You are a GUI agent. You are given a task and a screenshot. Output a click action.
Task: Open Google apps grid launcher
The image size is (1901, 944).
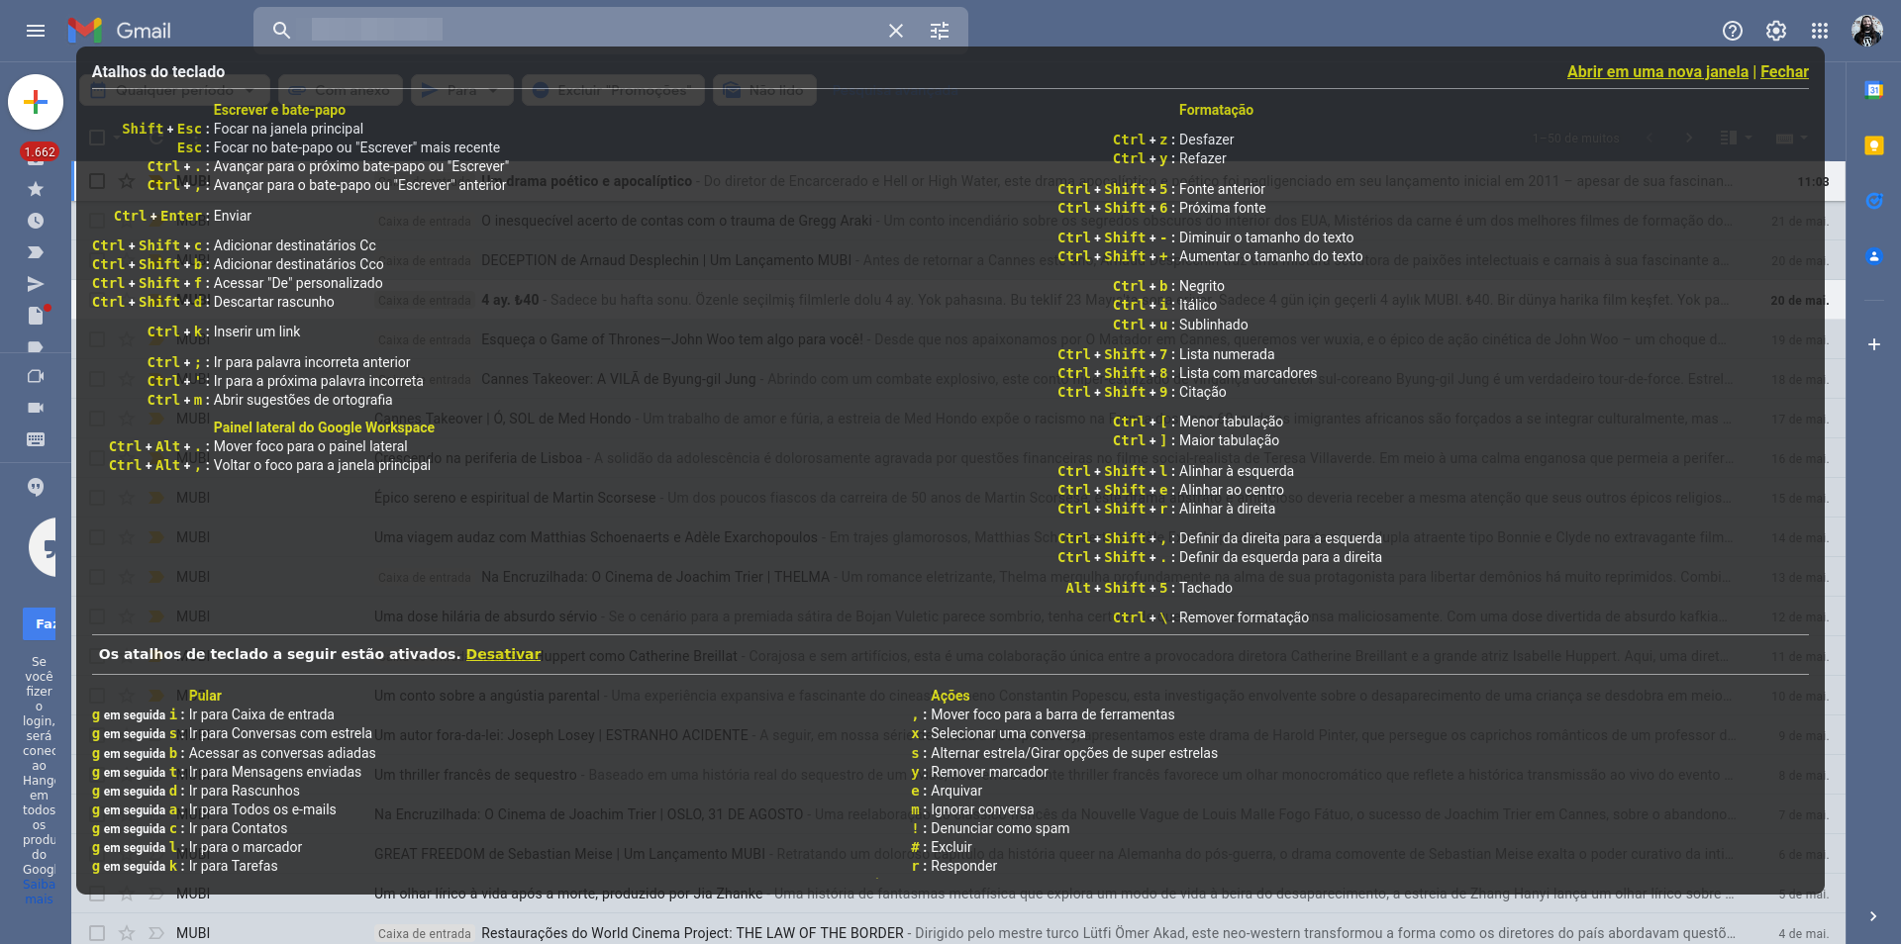click(x=1820, y=31)
